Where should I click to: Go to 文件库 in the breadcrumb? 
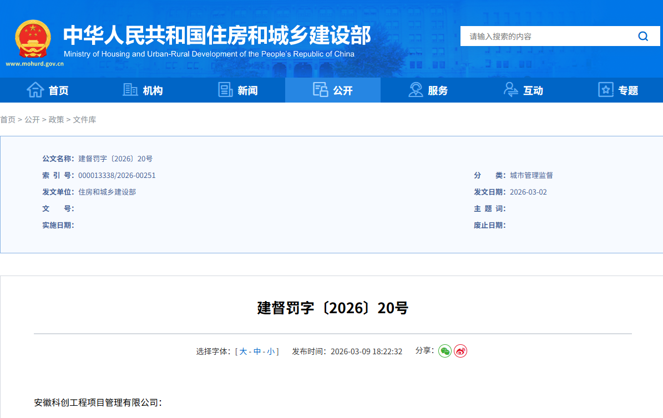84,120
